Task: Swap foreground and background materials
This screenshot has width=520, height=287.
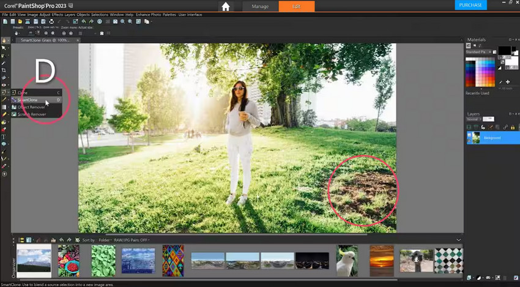Action: point(502,62)
